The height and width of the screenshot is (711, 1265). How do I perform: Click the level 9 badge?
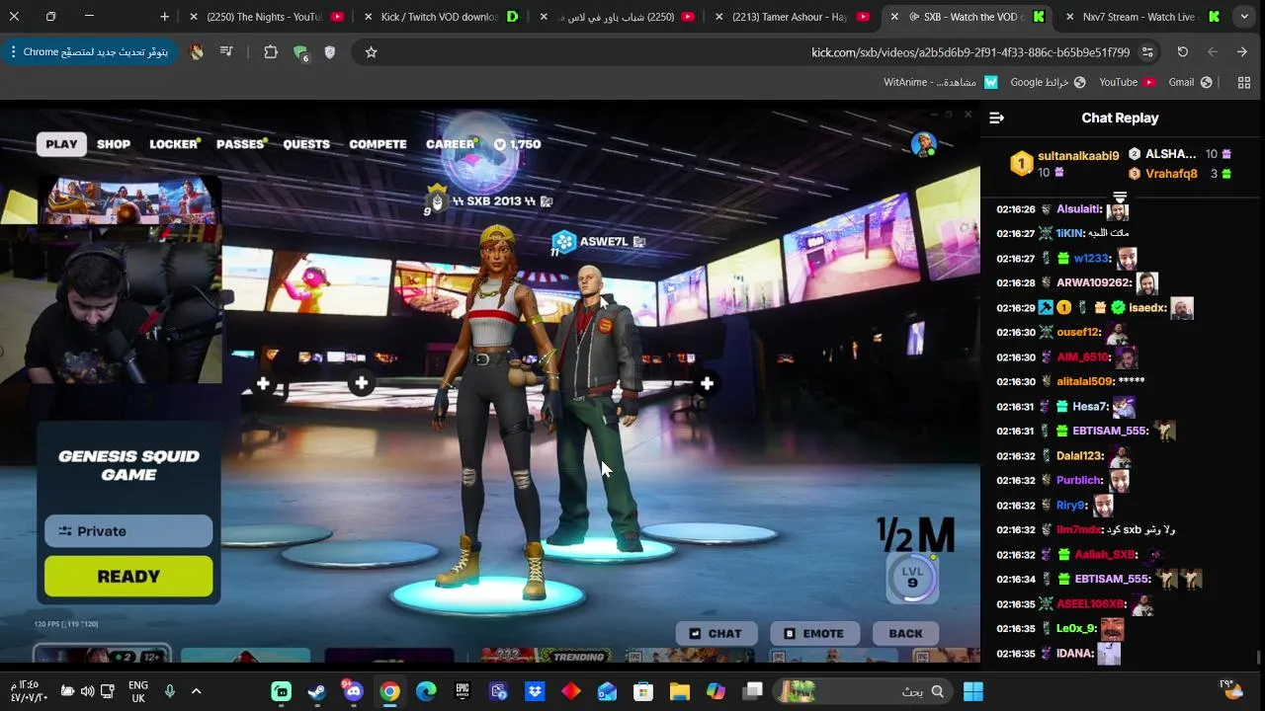912,578
